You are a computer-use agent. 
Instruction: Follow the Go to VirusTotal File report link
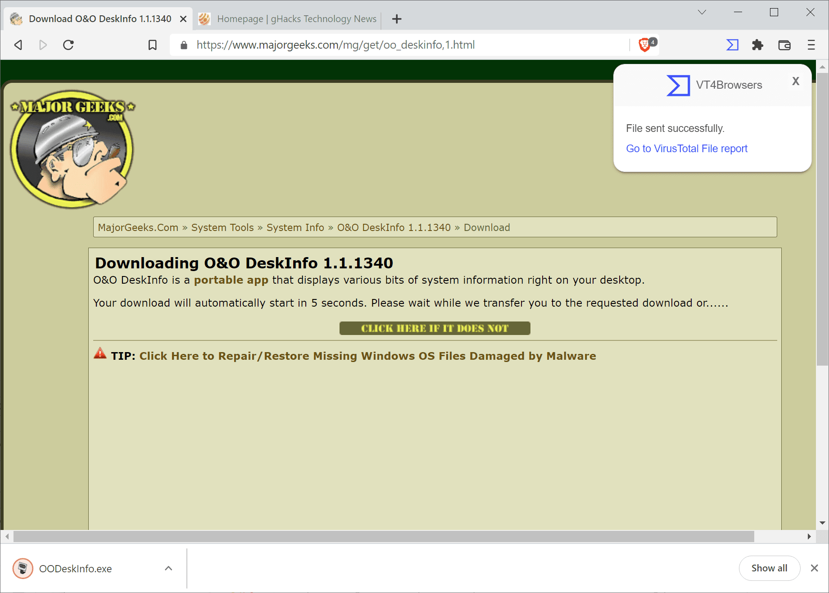[x=686, y=149]
